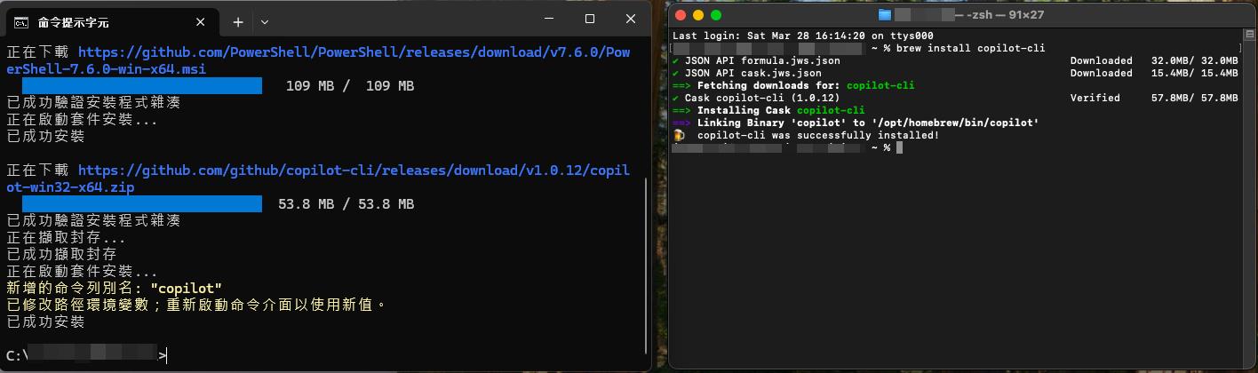Open the PowerShell v7.6.0 download link
Image resolution: width=1258 pixels, height=373 pixels.
point(354,52)
